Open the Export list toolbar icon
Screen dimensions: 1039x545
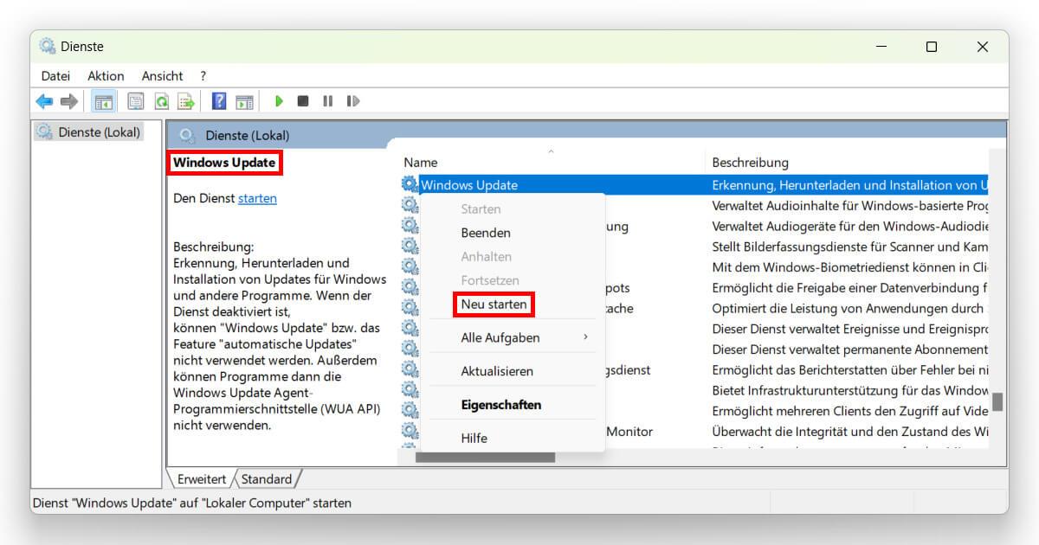[184, 101]
